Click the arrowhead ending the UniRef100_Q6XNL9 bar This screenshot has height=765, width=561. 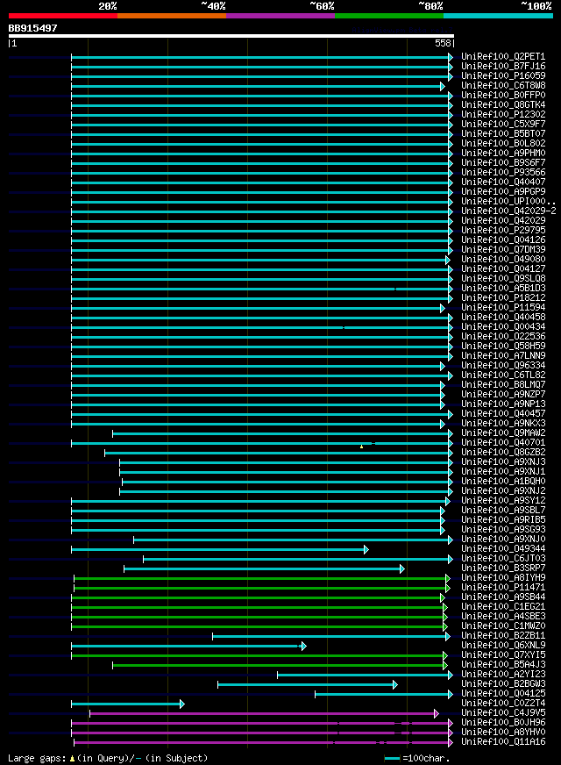click(x=303, y=647)
